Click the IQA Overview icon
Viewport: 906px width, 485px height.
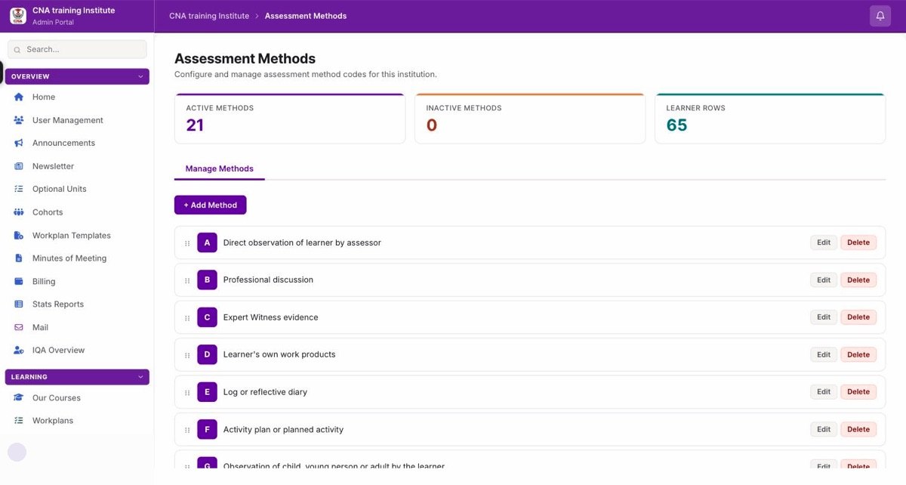[19, 351]
